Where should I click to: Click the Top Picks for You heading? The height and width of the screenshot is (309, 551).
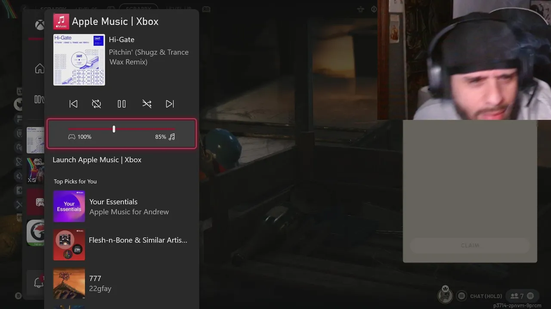[75, 182]
